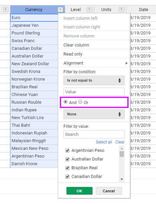Uncheck the Argentinian Peso checkbox

point(67,150)
